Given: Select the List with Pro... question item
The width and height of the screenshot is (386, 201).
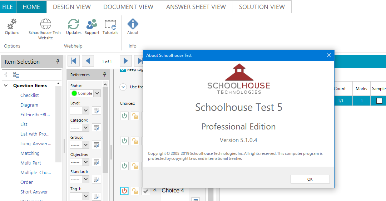Looking at the screenshot, I should coord(35,134).
